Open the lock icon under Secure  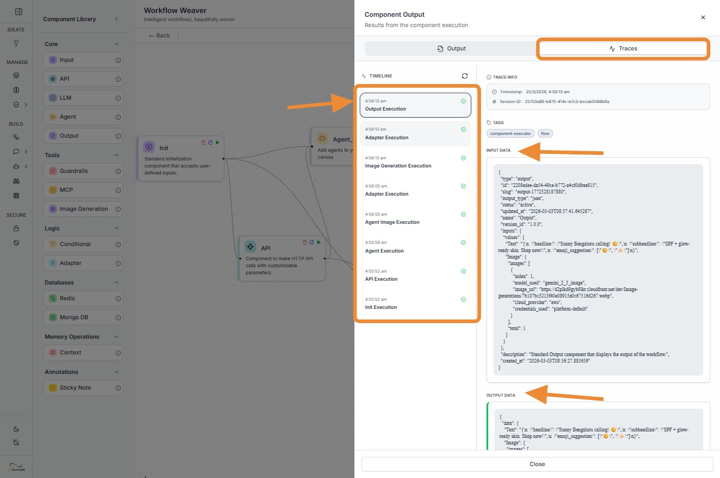coord(16,228)
